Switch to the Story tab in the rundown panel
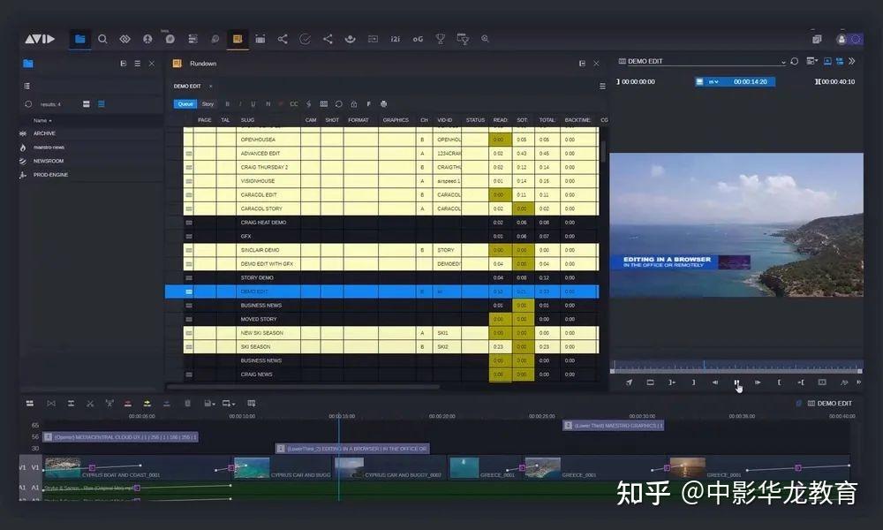The image size is (883, 530). click(x=208, y=103)
